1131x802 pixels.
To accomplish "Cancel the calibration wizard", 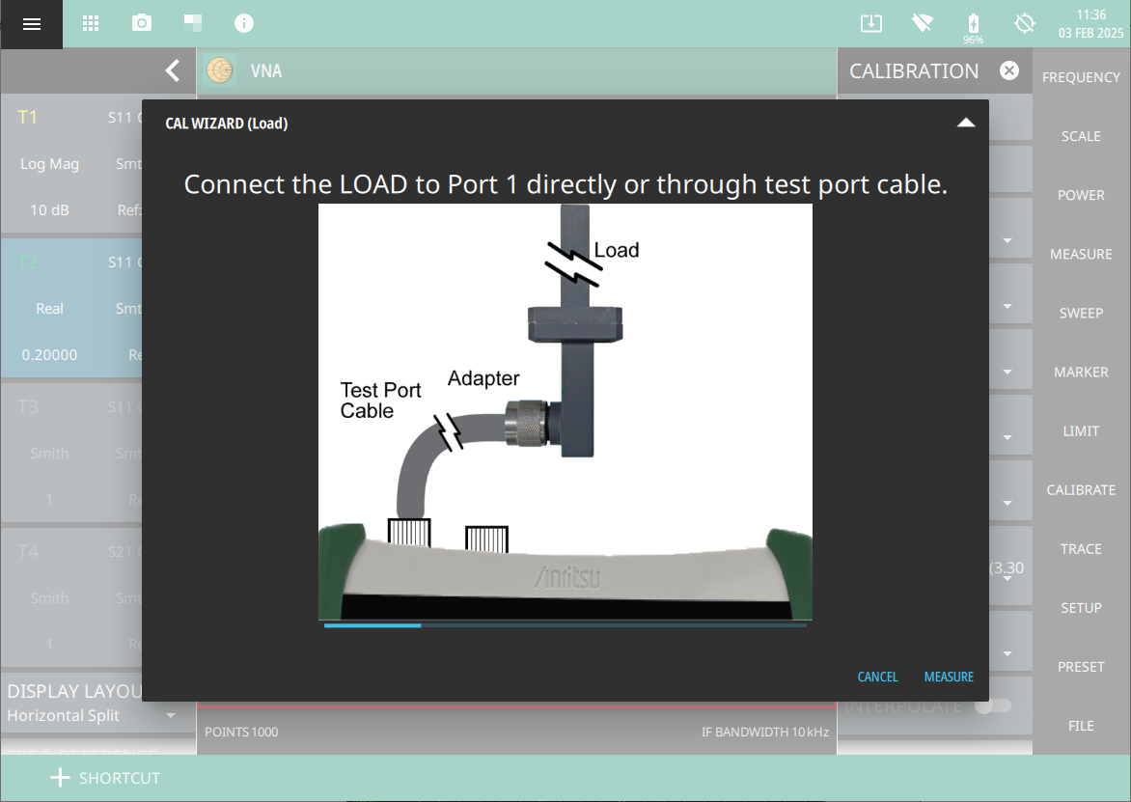I will click(x=877, y=677).
